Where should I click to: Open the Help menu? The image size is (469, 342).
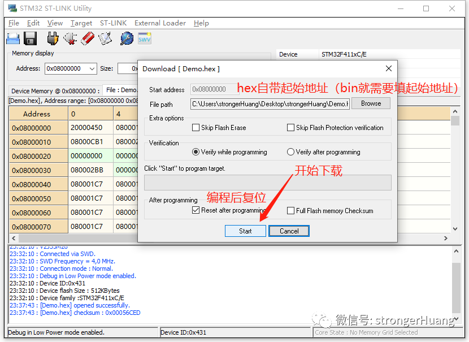(201, 23)
